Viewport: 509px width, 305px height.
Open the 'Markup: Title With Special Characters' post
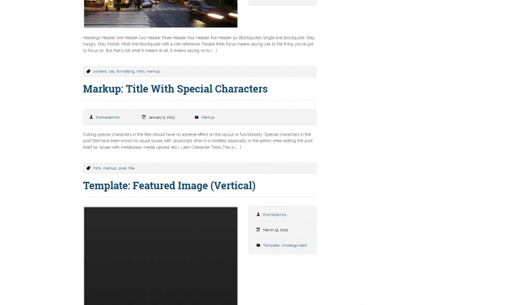coord(175,89)
